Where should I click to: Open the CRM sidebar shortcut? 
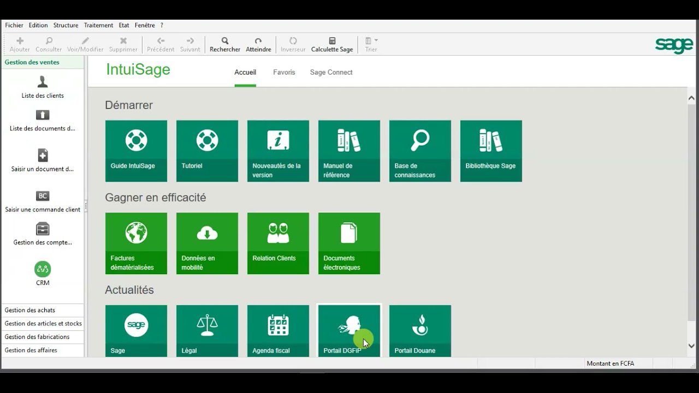click(43, 274)
